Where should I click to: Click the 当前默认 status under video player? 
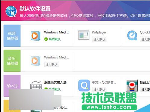(55, 39)
